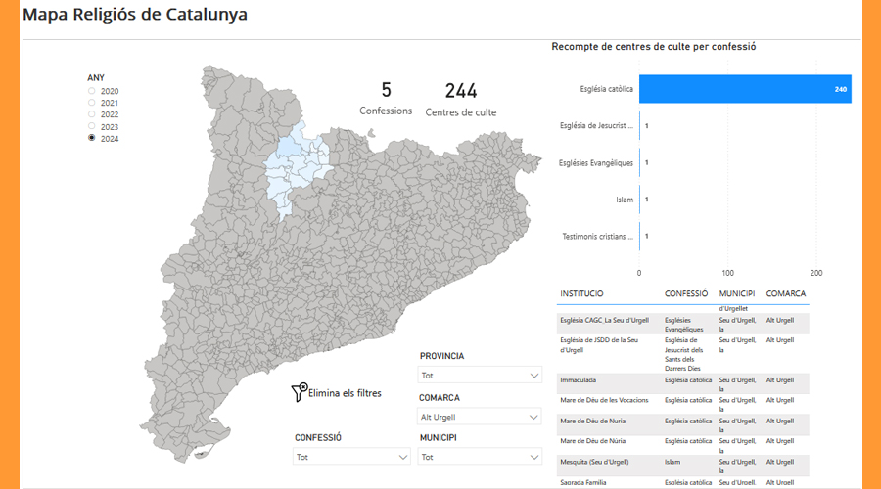Screen dimensions: 881x489
Task: Sort table by CONFESSIÓ column header
Action: click(x=686, y=293)
